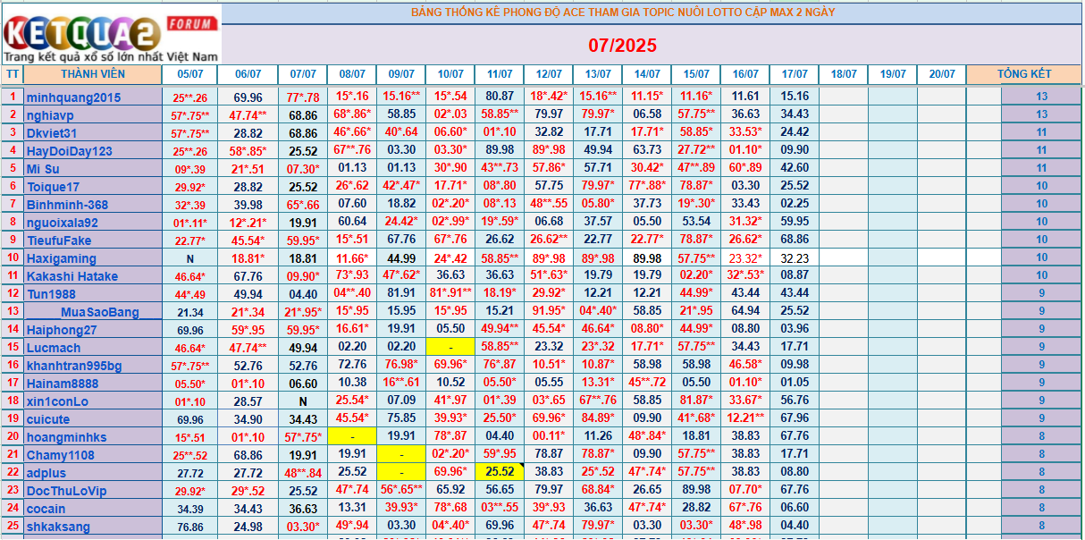This screenshot has height=540, width=1085.
Task: Click MuaSaoBang's 05/07 cell '21.34'
Action: (x=189, y=312)
